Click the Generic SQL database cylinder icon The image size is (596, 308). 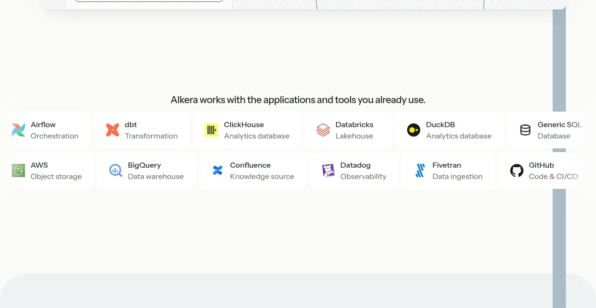[x=525, y=130]
